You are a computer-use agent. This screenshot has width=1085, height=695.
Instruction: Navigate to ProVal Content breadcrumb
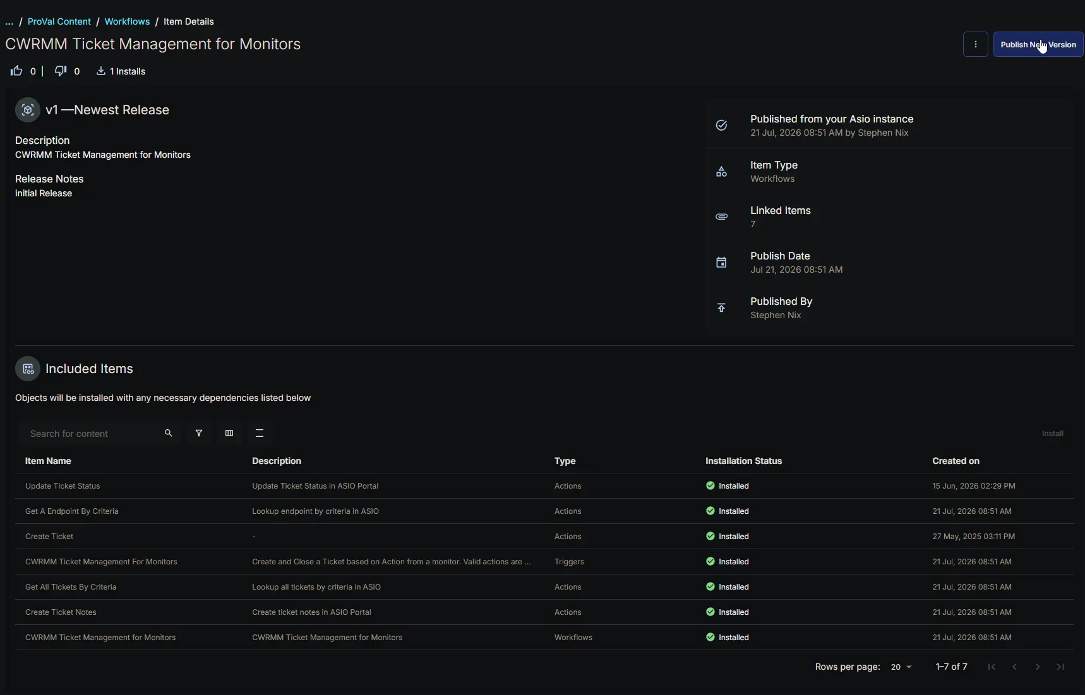click(x=59, y=21)
